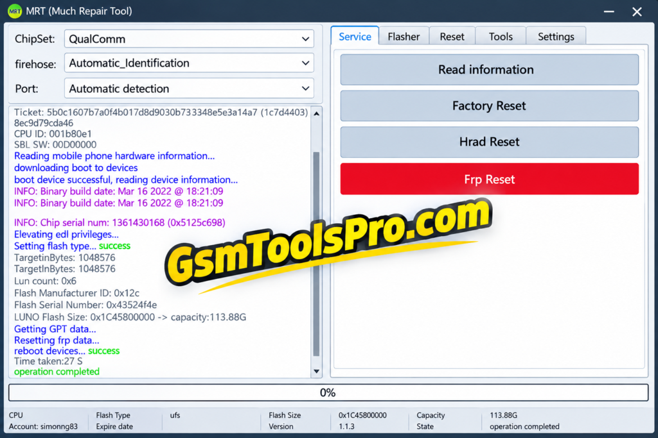Click the log vertical scrollbar thumb

316,253
